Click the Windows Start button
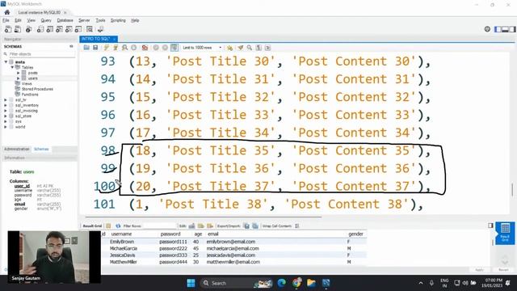517x291 pixels. [191, 283]
